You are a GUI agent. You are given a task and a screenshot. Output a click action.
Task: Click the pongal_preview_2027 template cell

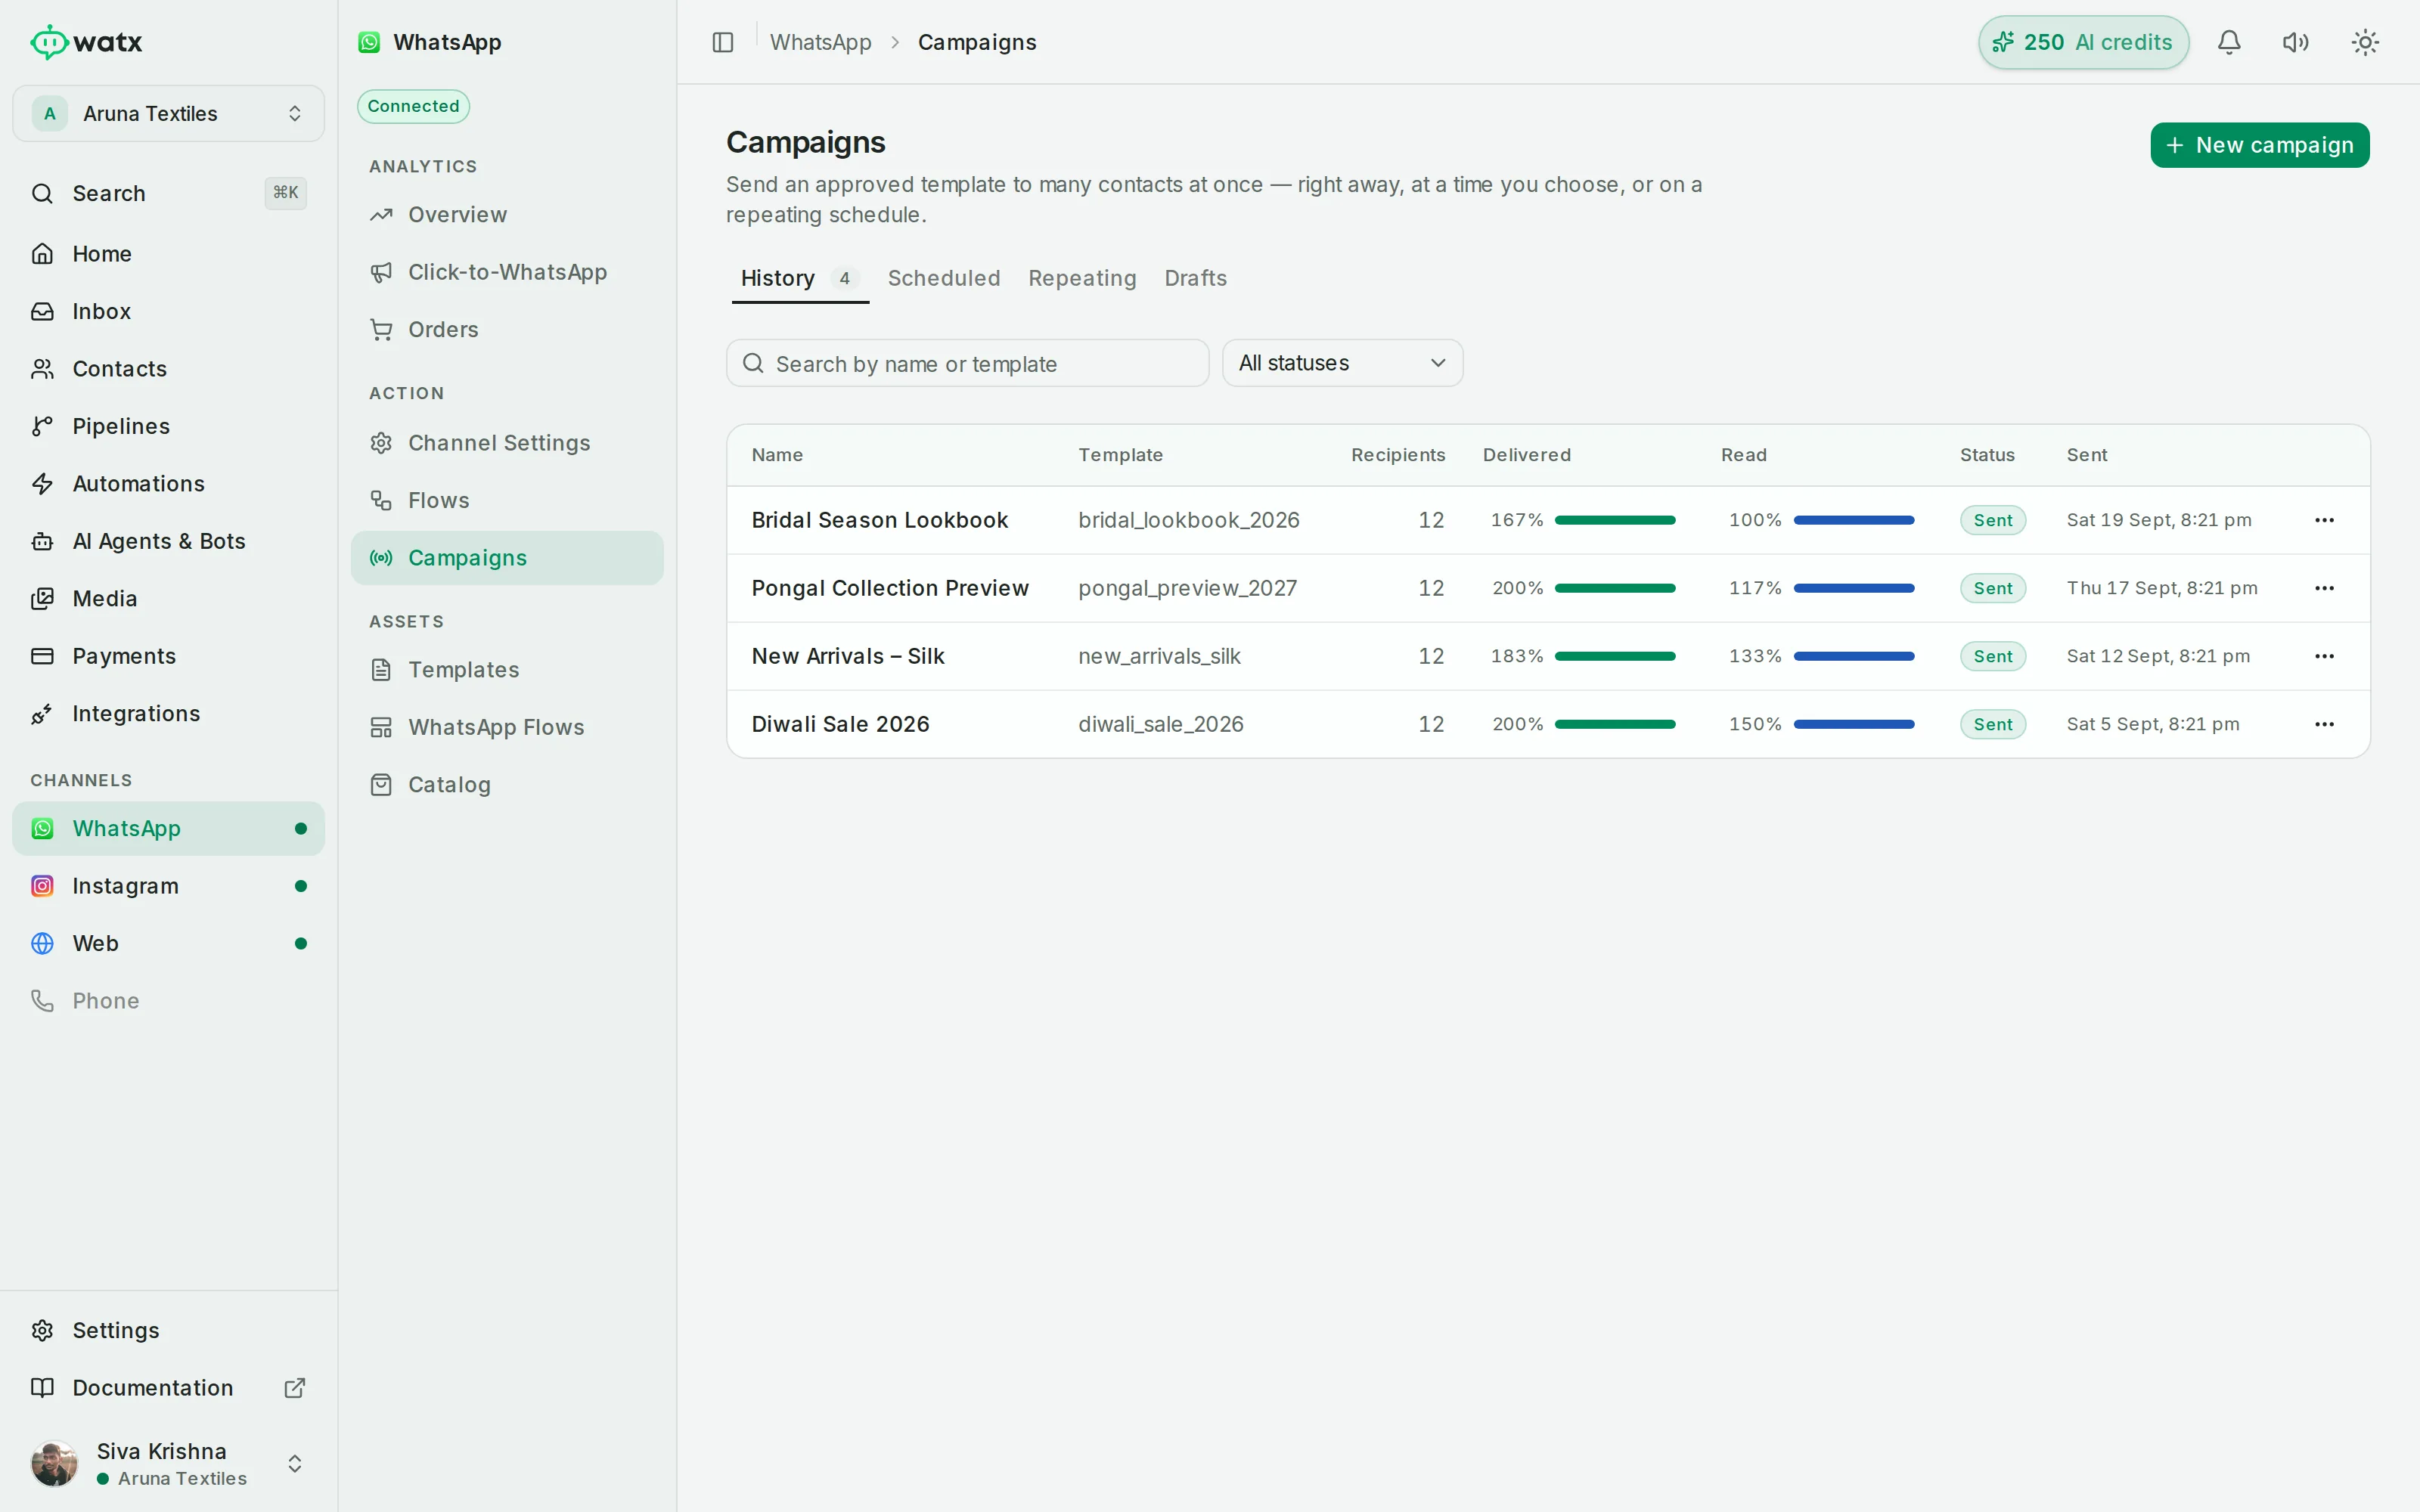click(1187, 588)
